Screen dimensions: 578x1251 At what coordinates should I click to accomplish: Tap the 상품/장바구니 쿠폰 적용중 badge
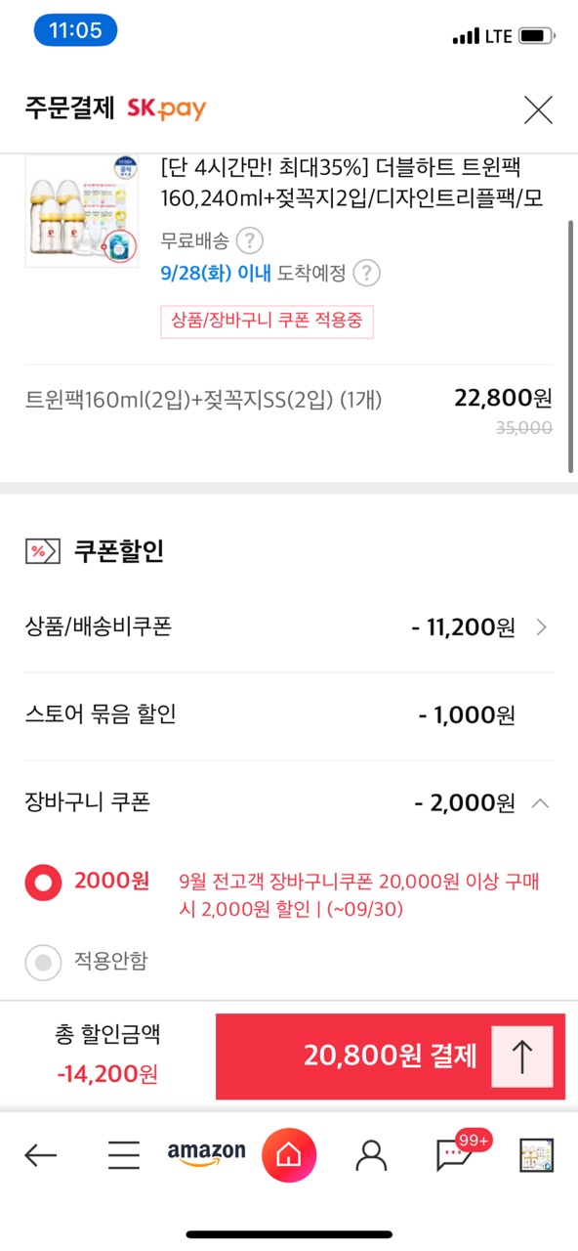(x=268, y=321)
